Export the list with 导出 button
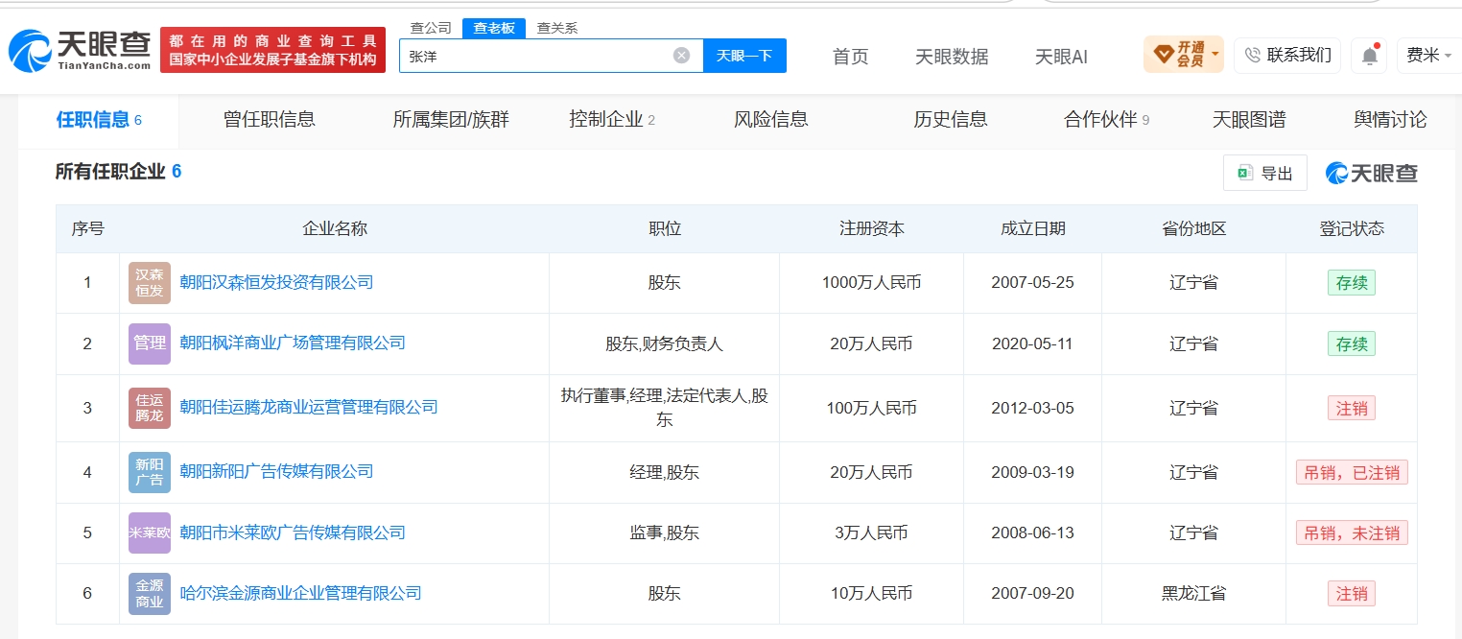 (1265, 173)
